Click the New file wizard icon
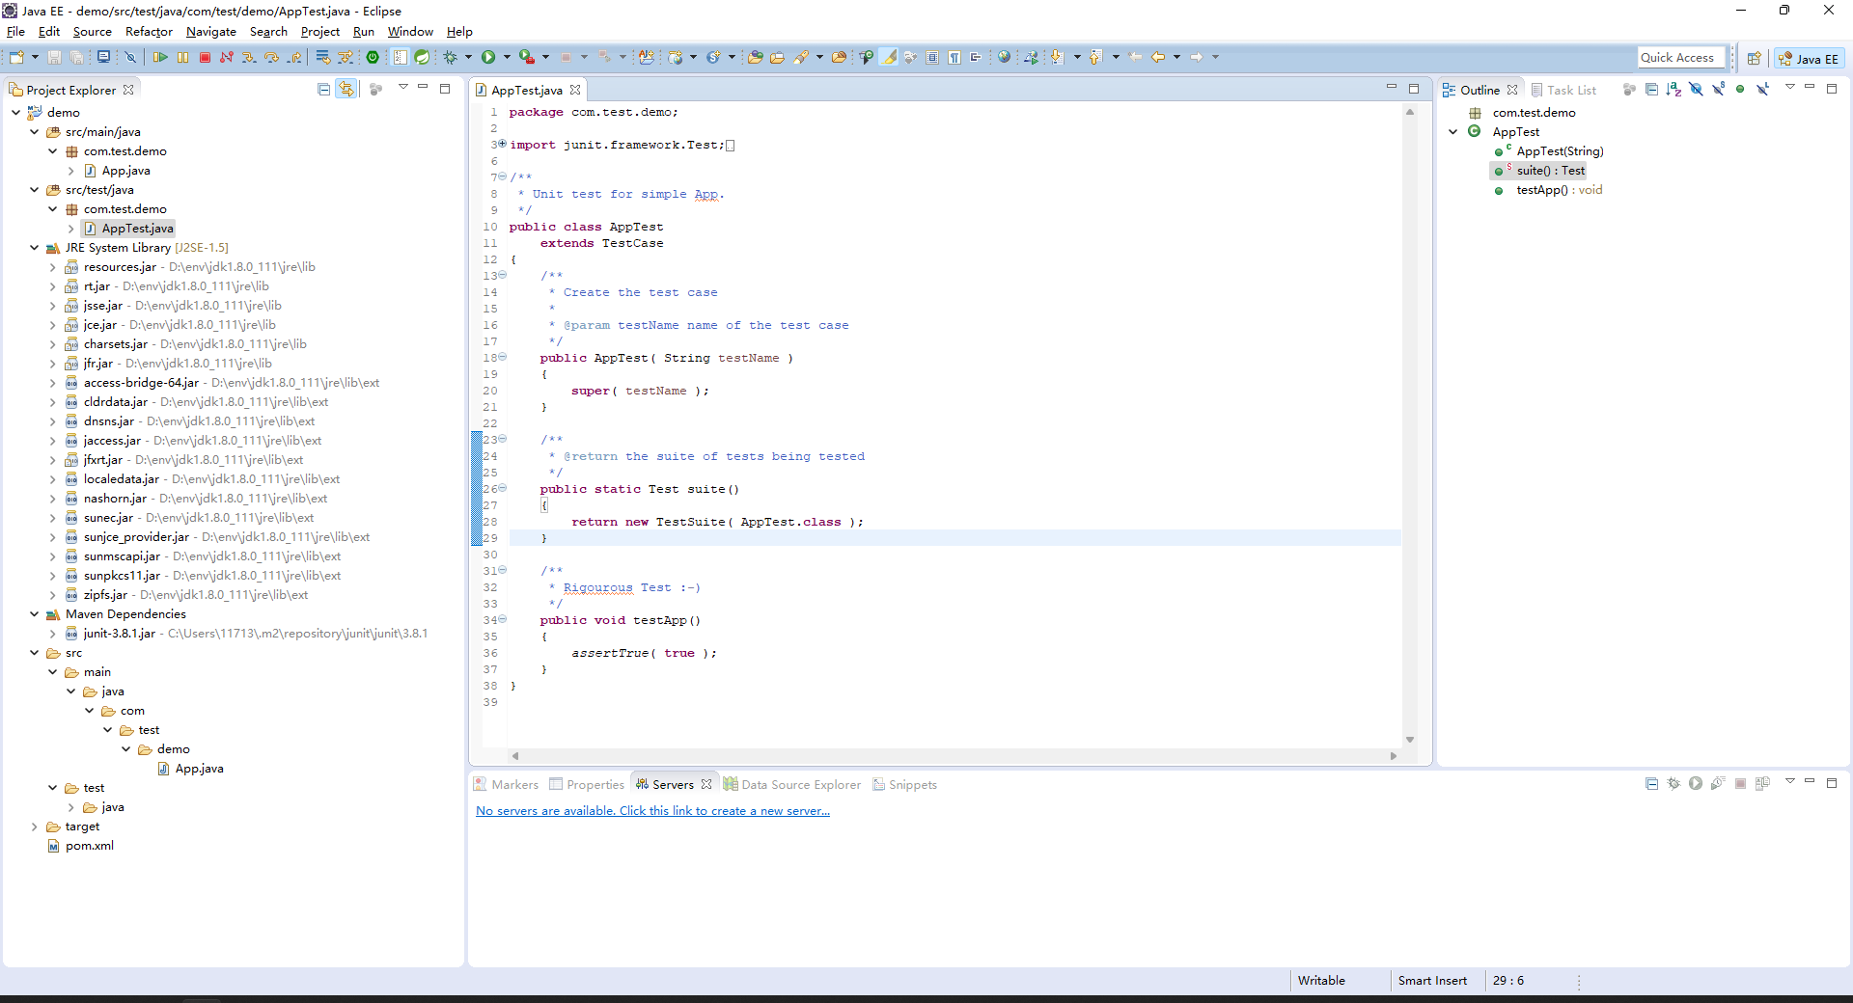The height and width of the screenshot is (1003, 1853). (x=16, y=58)
